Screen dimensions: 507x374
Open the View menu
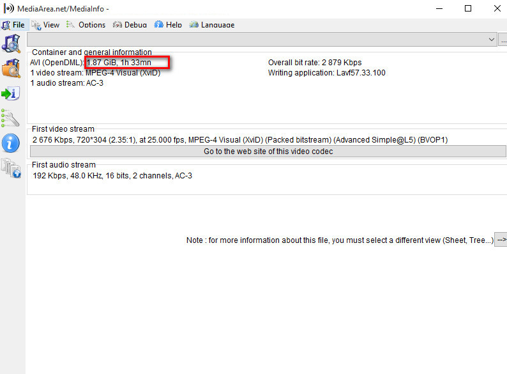(x=45, y=25)
